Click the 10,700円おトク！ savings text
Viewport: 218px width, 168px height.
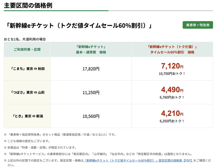(172, 74)
